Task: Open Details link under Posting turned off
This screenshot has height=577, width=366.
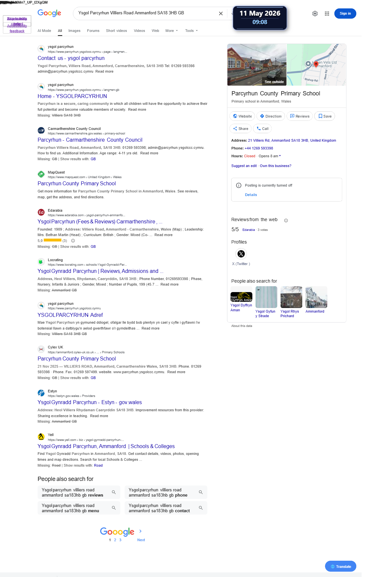Action: [251, 195]
